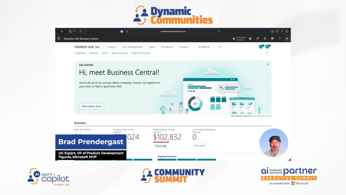This screenshot has height=195, width=346.
Task: Click Dynamics 365 Business Central title
Action: coord(81,39)
